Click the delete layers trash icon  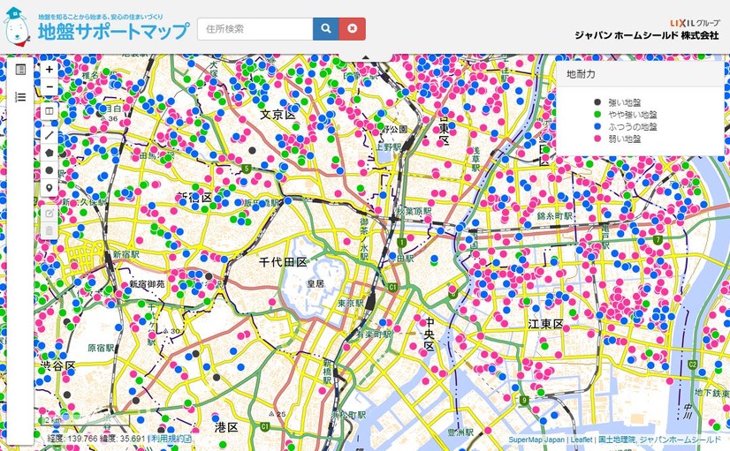(x=49, y=231)
